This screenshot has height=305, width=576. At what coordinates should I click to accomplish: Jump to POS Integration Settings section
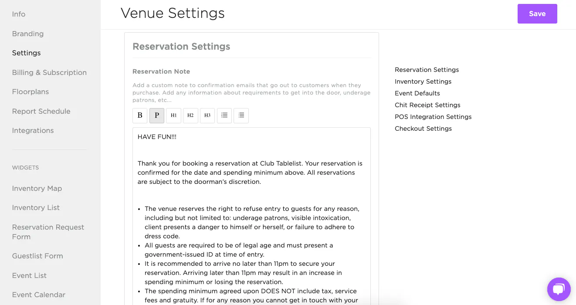point(433,117)
